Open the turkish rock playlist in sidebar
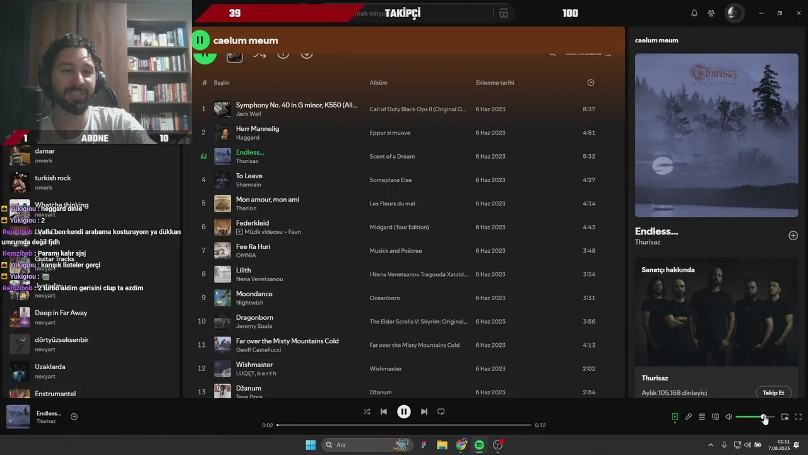Screen dimensions: 808x455 (92, 183)
